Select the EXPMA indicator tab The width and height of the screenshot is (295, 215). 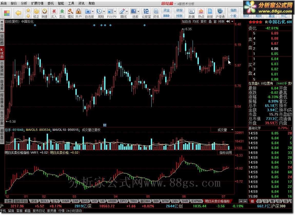tap(196, 201)
